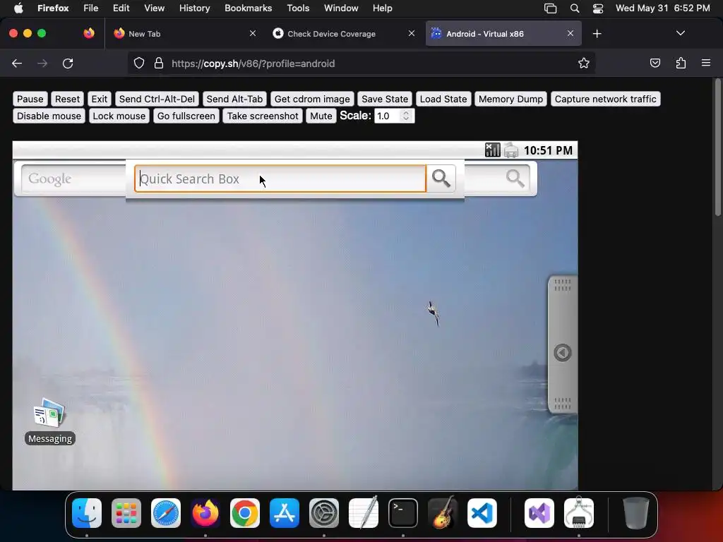Click the Go fullscreen button
The width and height of the screenshot is (723, 542).
coord(186,116)
